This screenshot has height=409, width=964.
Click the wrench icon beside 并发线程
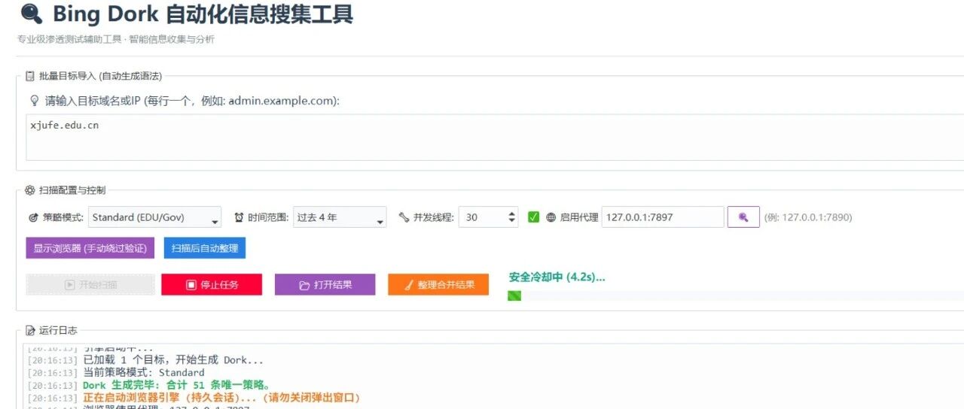click(x=404, y=217)
